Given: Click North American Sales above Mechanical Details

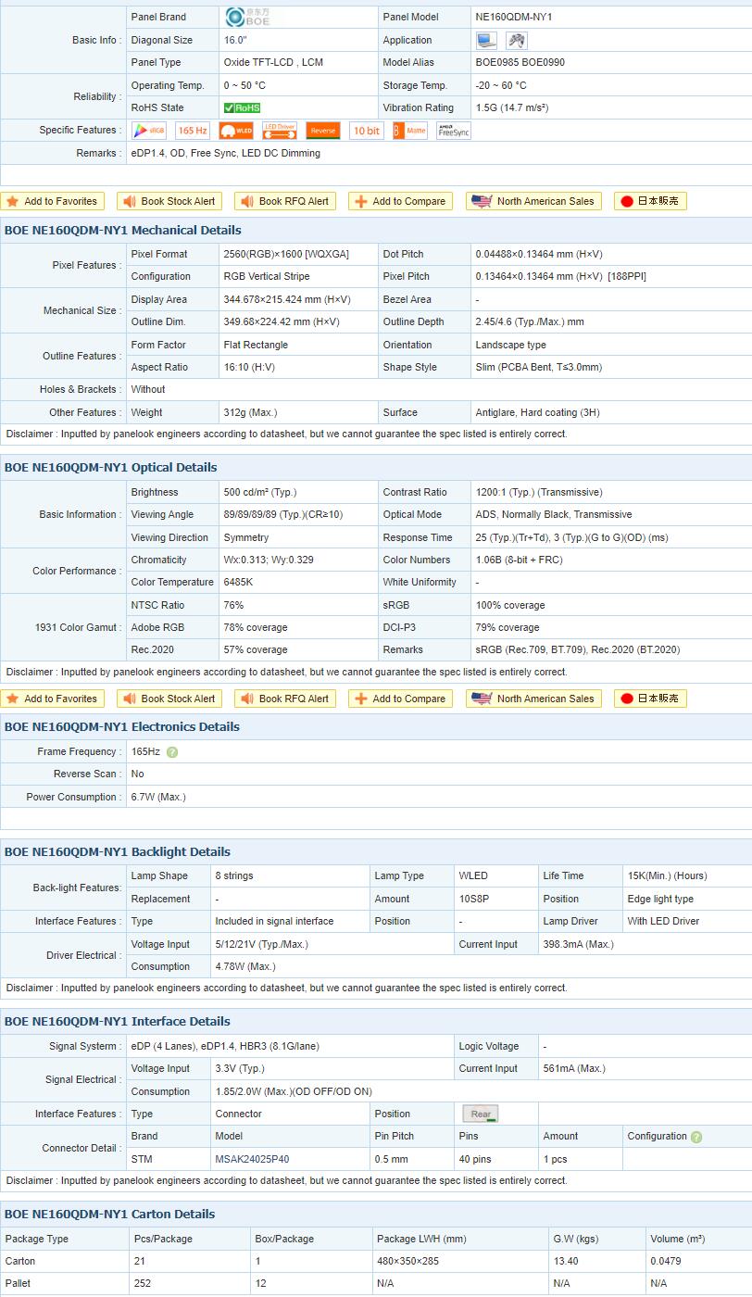Looking at the screenshot, I should coord(533,201).
